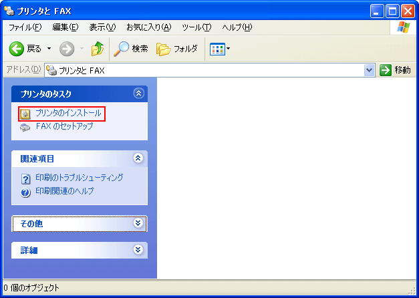Open the ファイル(F) menu

tap(25, 27)
